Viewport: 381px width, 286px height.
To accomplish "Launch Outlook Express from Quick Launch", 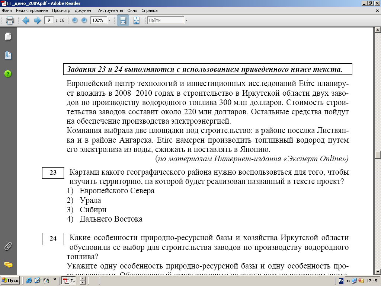I will coord(38,280).
